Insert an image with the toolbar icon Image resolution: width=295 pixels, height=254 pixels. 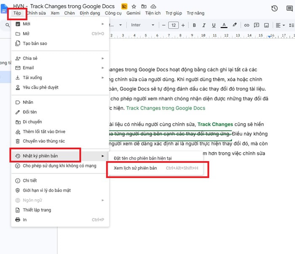(266, 25)
